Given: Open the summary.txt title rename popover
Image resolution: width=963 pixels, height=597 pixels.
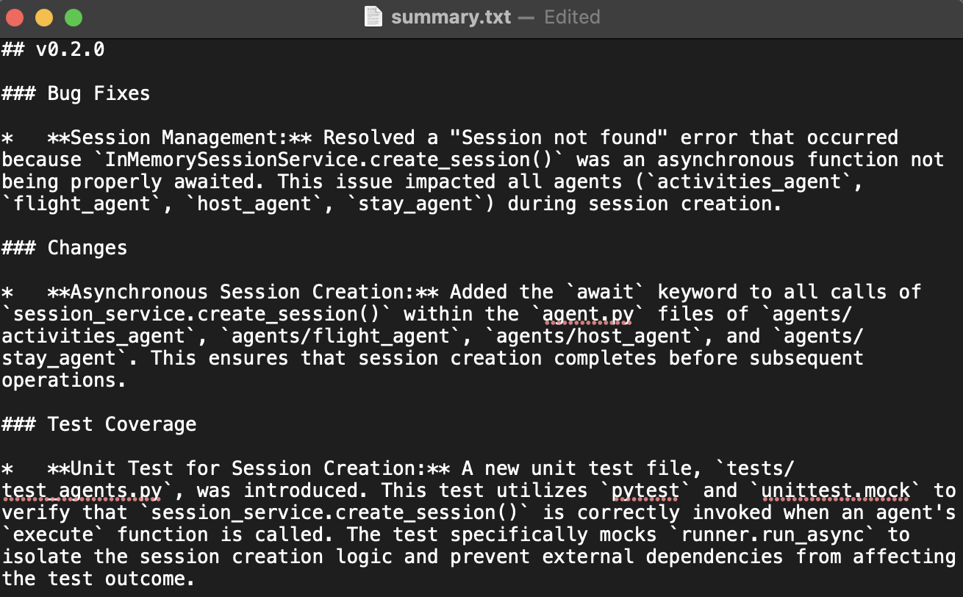Looking at the screenshot, I should [451, 17].
